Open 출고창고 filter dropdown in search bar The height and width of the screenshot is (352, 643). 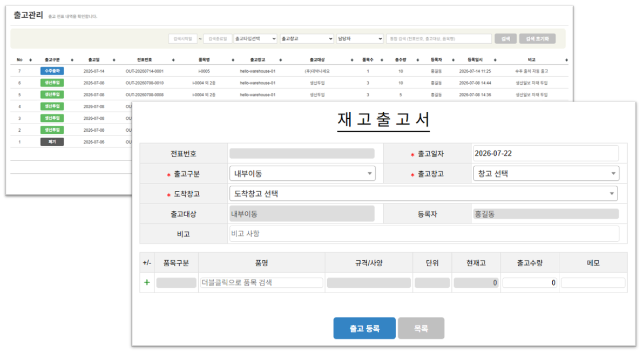tap(307, 38)
